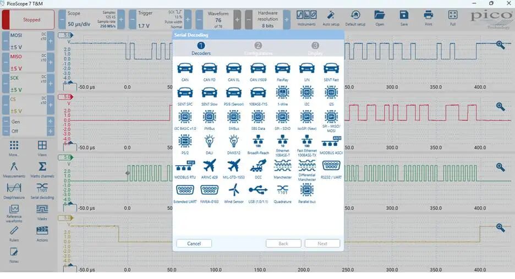515x279 pixels.
Task: Open the Masks tool
Action: pos(42,212)
